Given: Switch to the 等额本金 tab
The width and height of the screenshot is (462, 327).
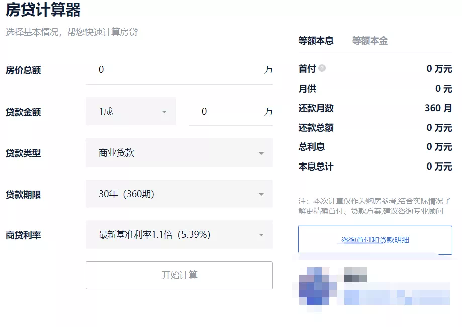Looking at the screenshot, I should tap(369, 41).
